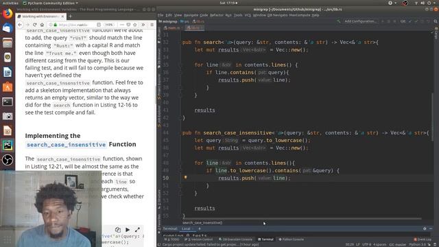
Task: Open DB Execution Console tool window
Action: click(x=235, y=239)
